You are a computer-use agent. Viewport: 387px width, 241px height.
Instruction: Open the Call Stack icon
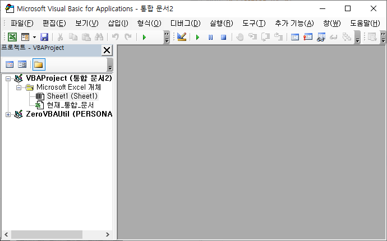(347, 37)
